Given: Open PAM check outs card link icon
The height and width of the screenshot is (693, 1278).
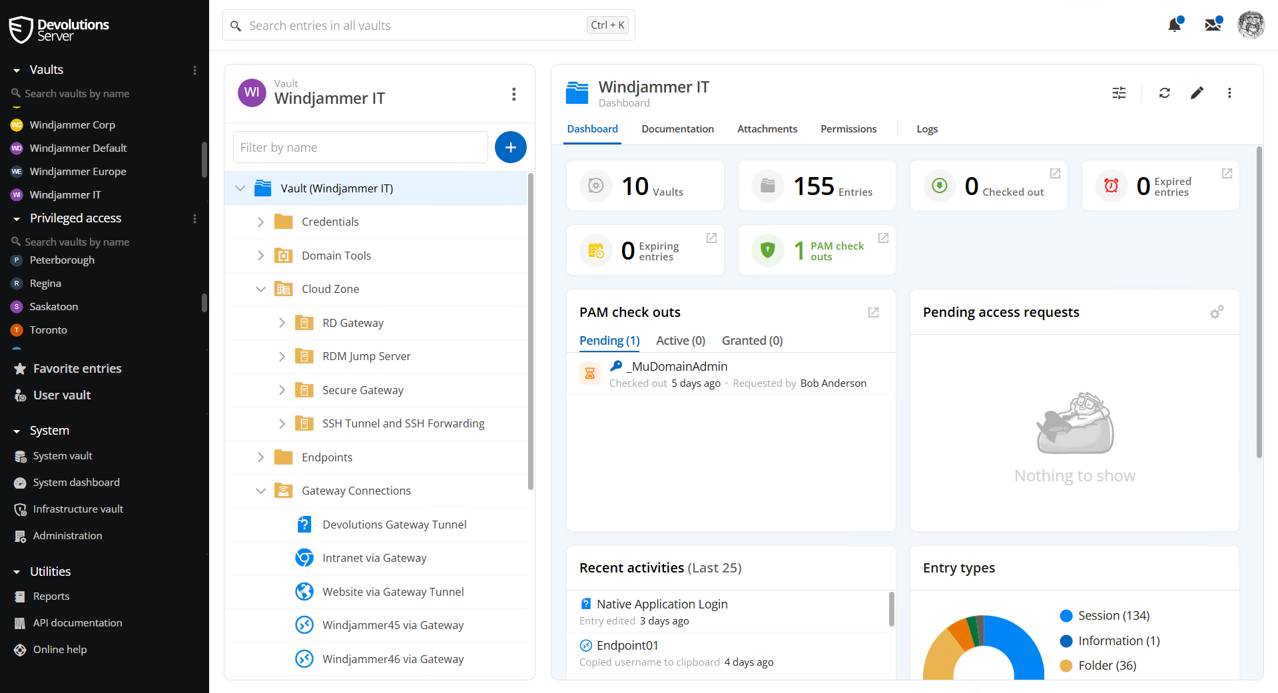Looking at the screenshot, I should (x=883, y=238).
